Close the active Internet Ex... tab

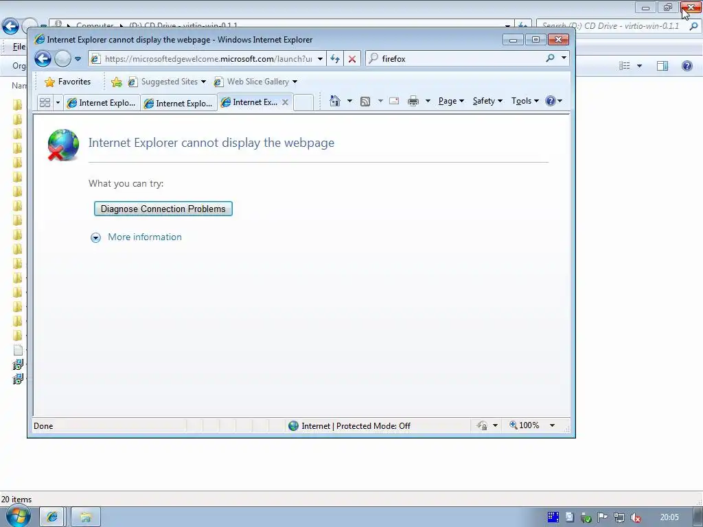[x=285, y=102]
